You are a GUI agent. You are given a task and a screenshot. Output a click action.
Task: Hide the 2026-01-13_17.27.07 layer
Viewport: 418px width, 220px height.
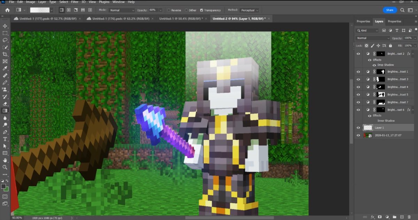point(358,135)
